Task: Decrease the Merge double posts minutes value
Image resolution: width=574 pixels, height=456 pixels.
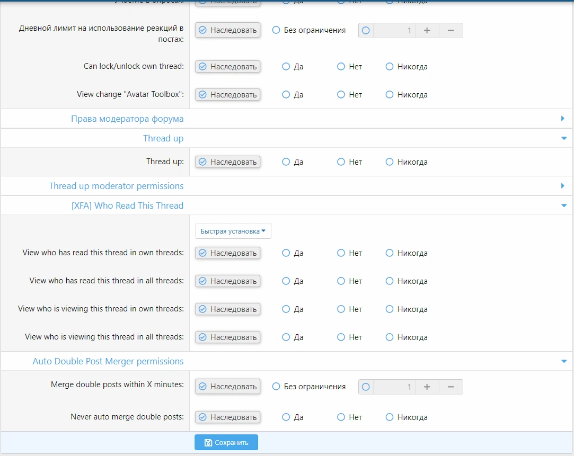Action: point(451,387)
